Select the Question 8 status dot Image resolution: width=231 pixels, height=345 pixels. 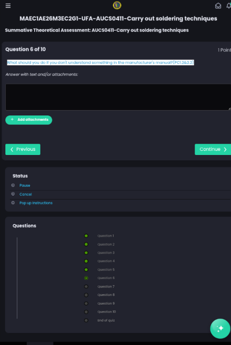pyautogui.click(x=86, y=295)
